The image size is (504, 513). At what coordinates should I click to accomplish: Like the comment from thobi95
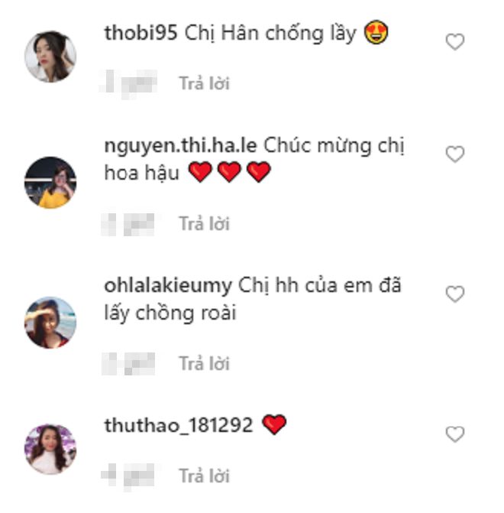click(x=455, y=42)
